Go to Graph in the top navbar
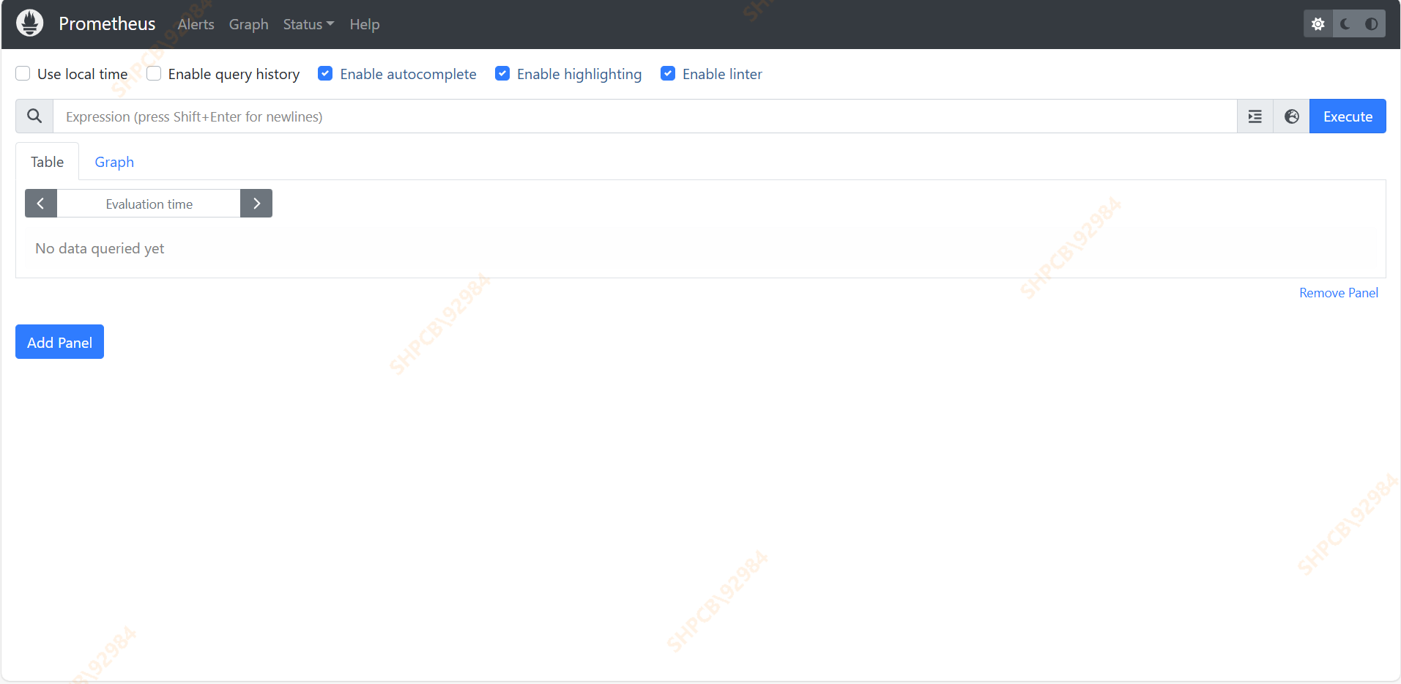1401x684 pixels. coord(249,24)
